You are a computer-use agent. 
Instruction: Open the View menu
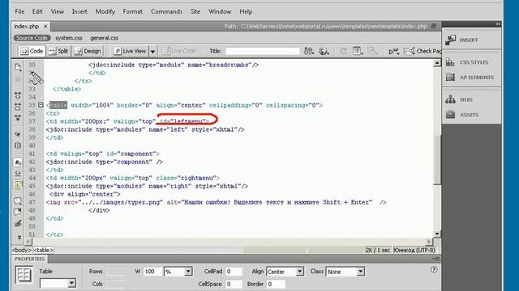point(58,11)
